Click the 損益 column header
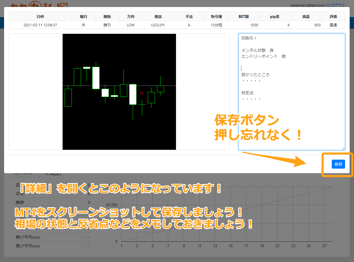This screenshot has width=354, height=262. [306, 16]
